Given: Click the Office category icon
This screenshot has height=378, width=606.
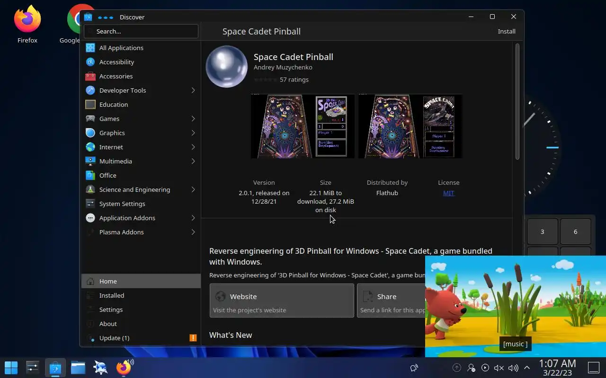Looking at the screenshot, I should point(90,175).
